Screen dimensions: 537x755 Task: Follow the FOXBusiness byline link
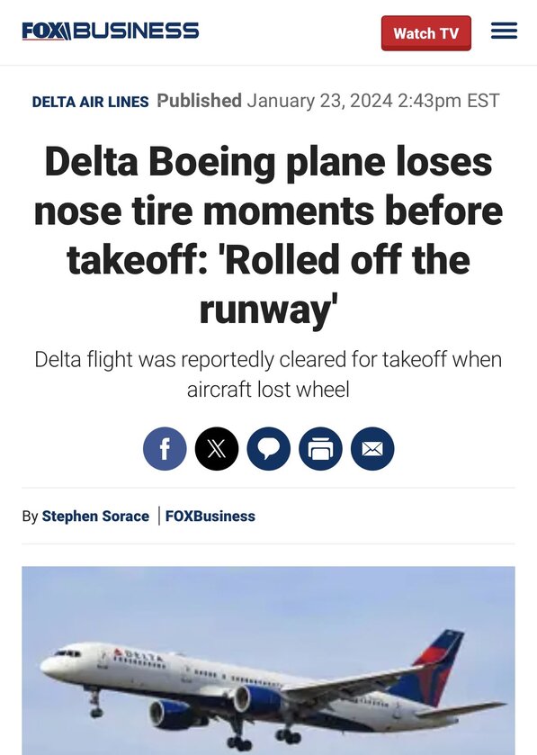[x=210, y=517]
